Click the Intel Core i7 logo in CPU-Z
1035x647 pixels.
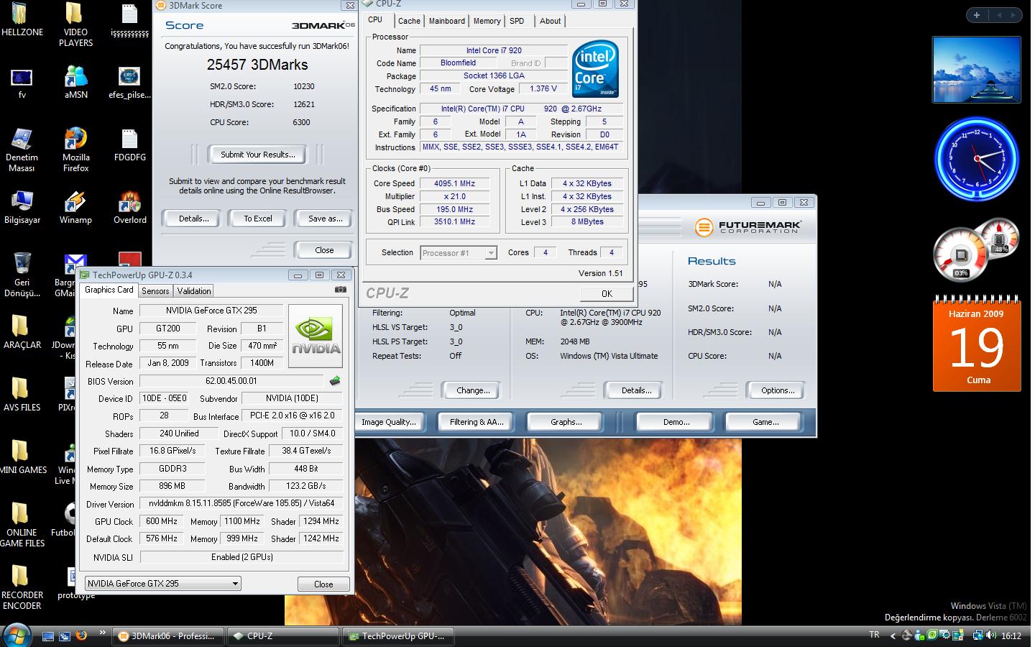tap(596, 70)
